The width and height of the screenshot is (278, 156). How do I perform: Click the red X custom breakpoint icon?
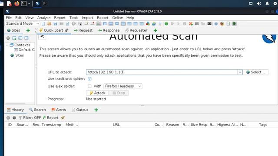point(191,23)
